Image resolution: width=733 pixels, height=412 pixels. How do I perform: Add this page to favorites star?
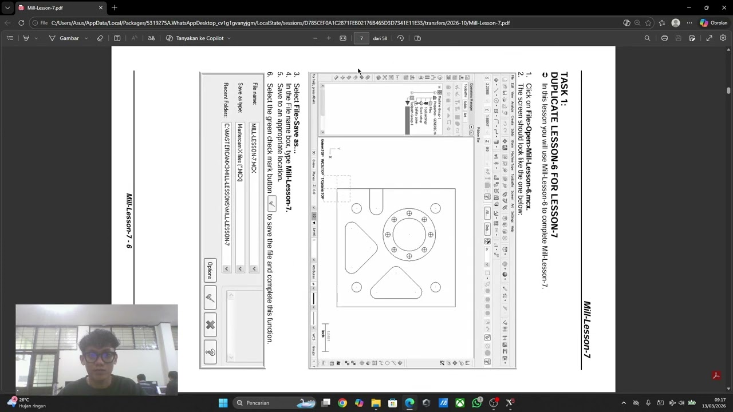click(x=648, y=23)
